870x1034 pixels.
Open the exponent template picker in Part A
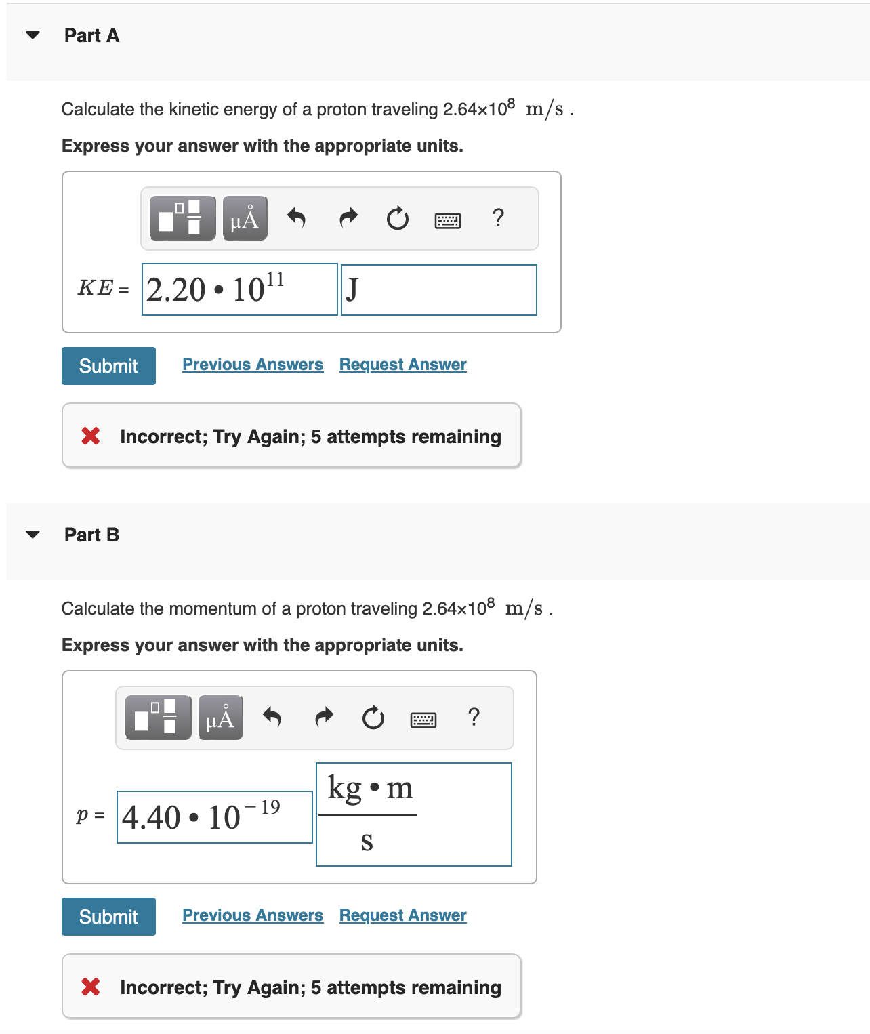(x=180, y=218)
